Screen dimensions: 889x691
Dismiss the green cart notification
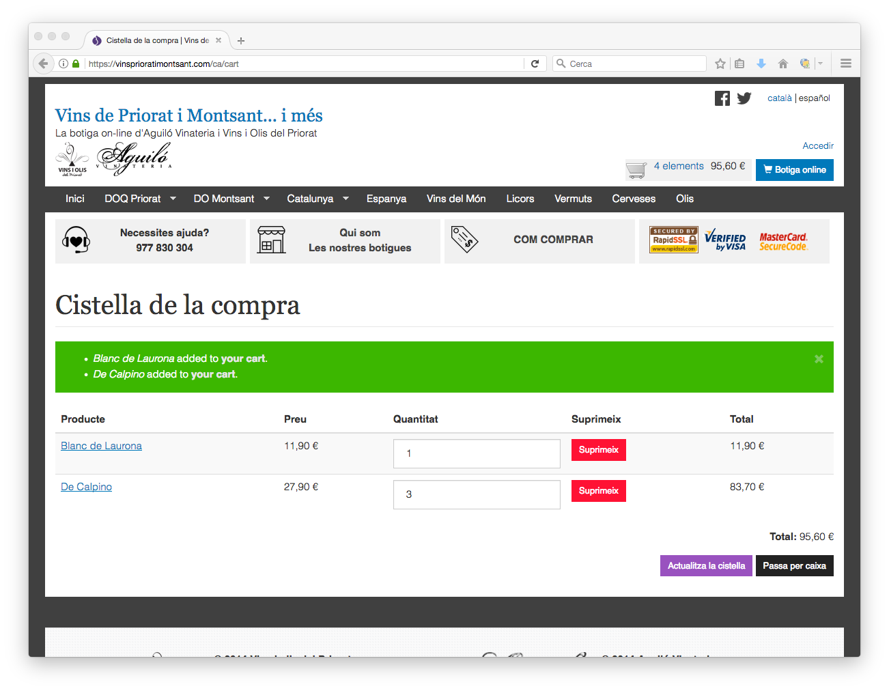click(x=819, y=359)
